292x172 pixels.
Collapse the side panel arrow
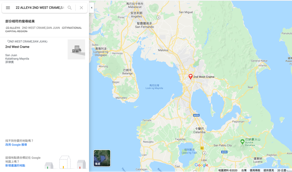91,7
